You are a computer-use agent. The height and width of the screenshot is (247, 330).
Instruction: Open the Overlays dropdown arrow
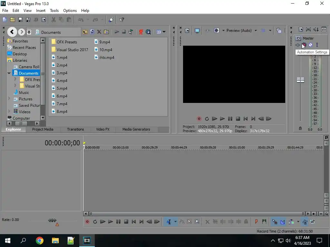click(x=270, y=31)
